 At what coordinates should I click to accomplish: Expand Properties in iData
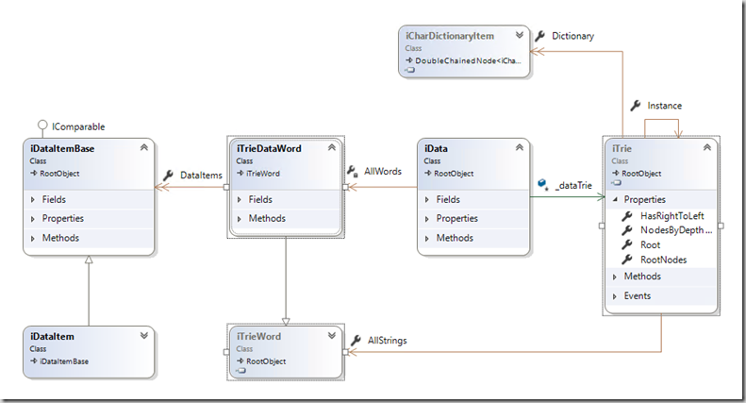tap(427, 219)
